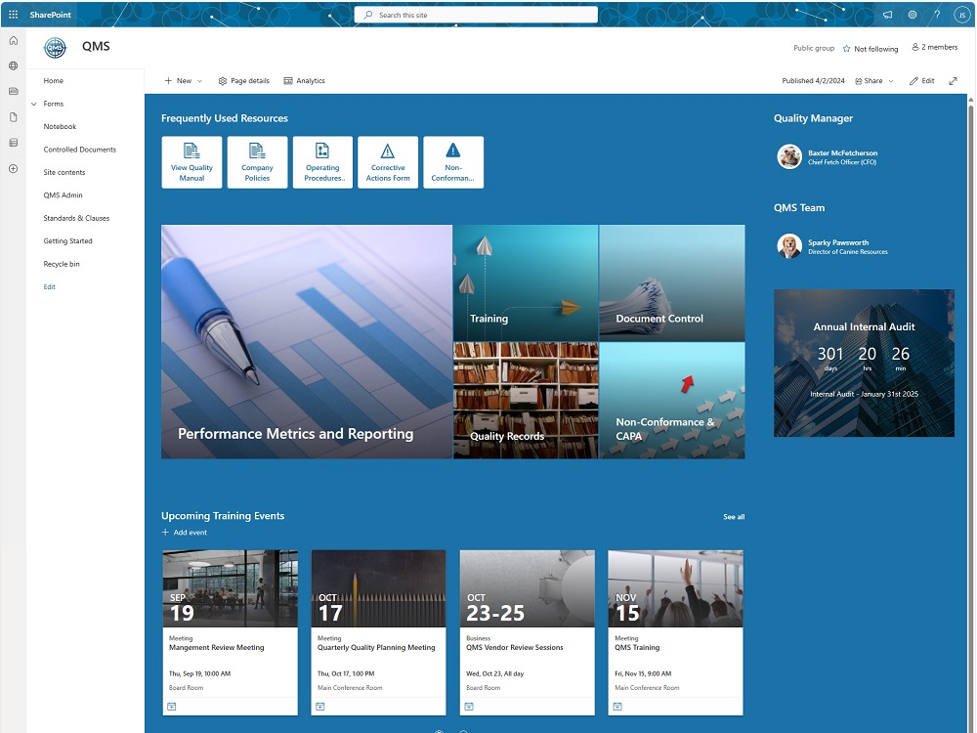Open the View Quality Manual tile
Screen dimensions: 977x733
click(191, 162)
